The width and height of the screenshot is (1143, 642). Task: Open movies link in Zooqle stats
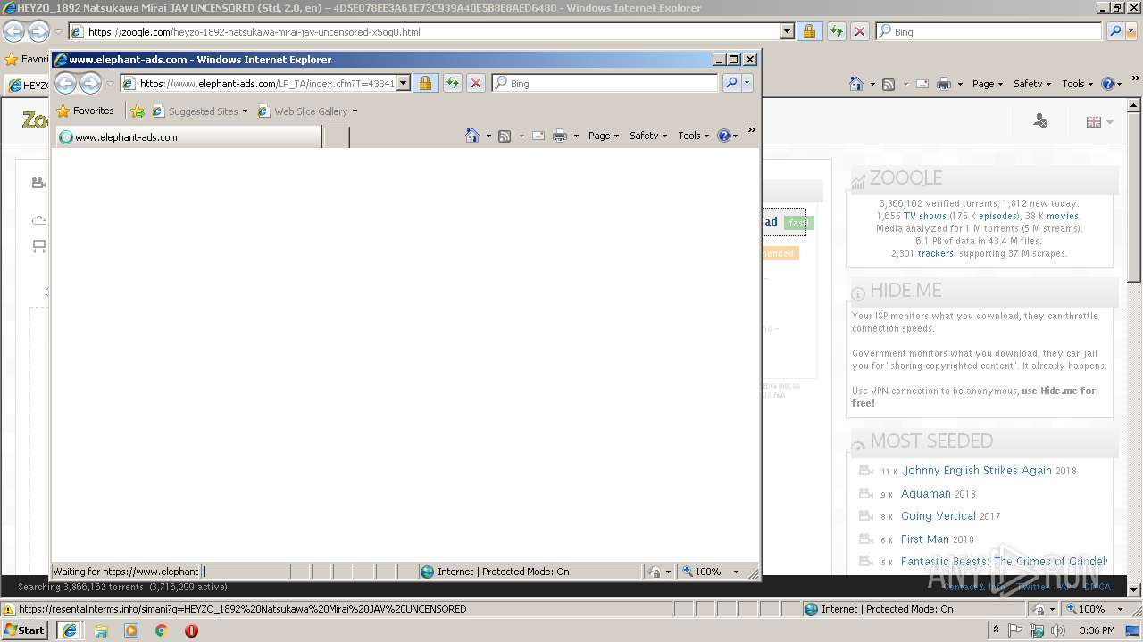pyautogui.click(x=1063, y=216)
